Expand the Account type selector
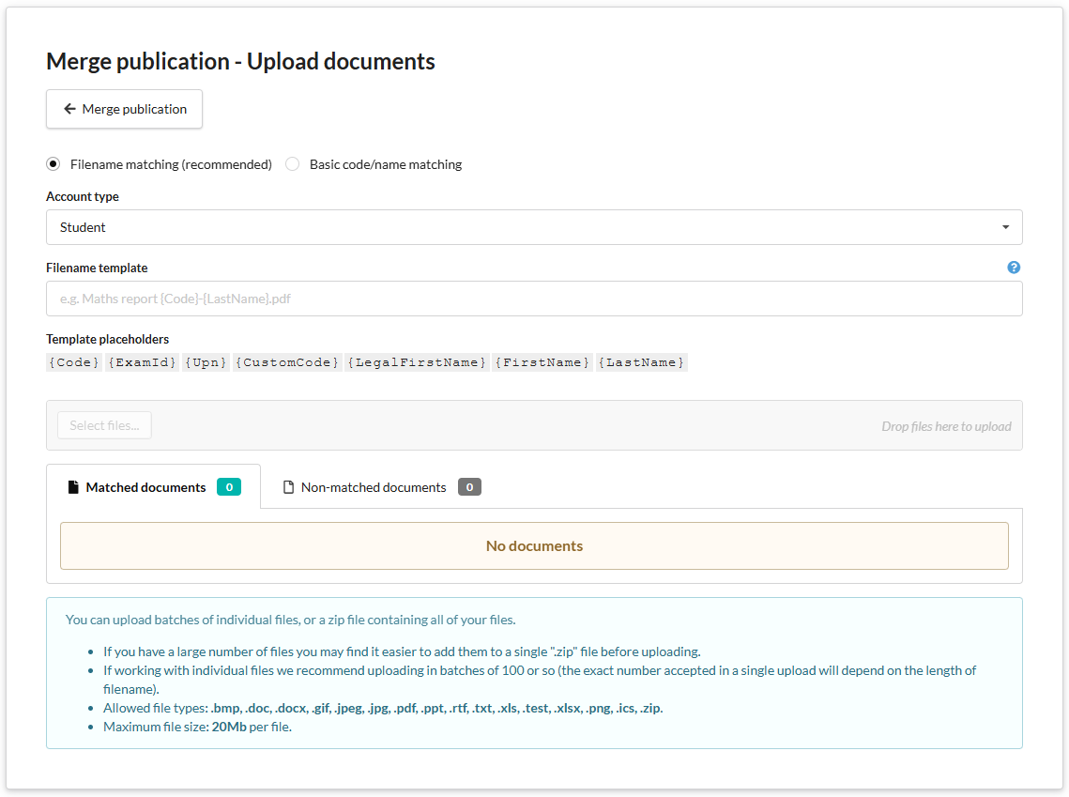This screenshot has height=797, width=1069. point(534,227)
